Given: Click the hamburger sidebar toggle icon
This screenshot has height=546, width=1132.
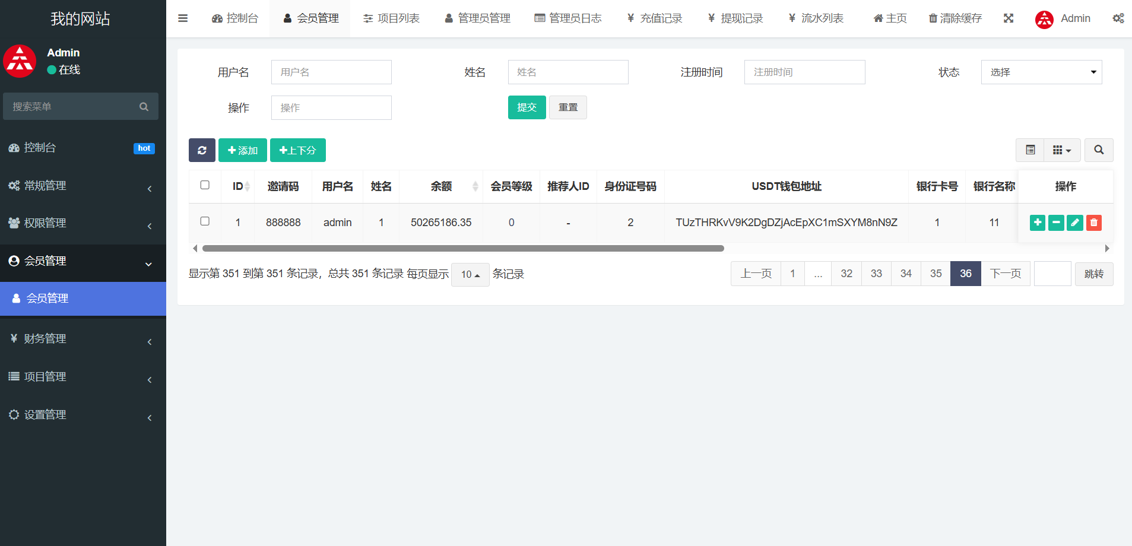Looking at the screenshot, I should [x=183, y=18].
